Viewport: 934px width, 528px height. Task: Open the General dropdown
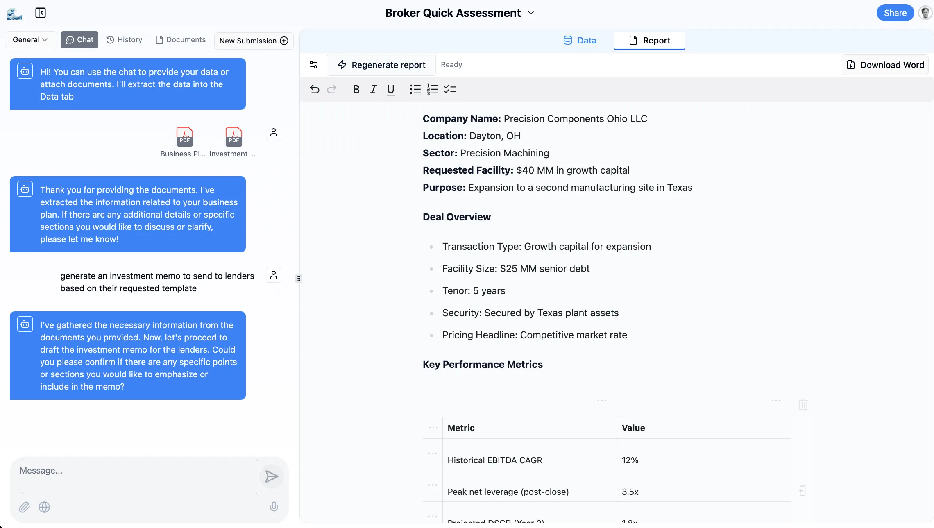[30, 40]
